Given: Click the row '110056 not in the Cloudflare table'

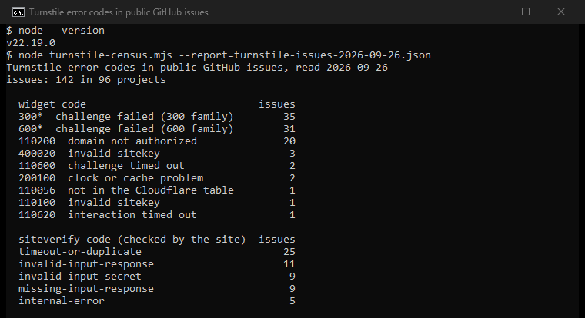Looking at the screenshot, I should click(157, 190).
